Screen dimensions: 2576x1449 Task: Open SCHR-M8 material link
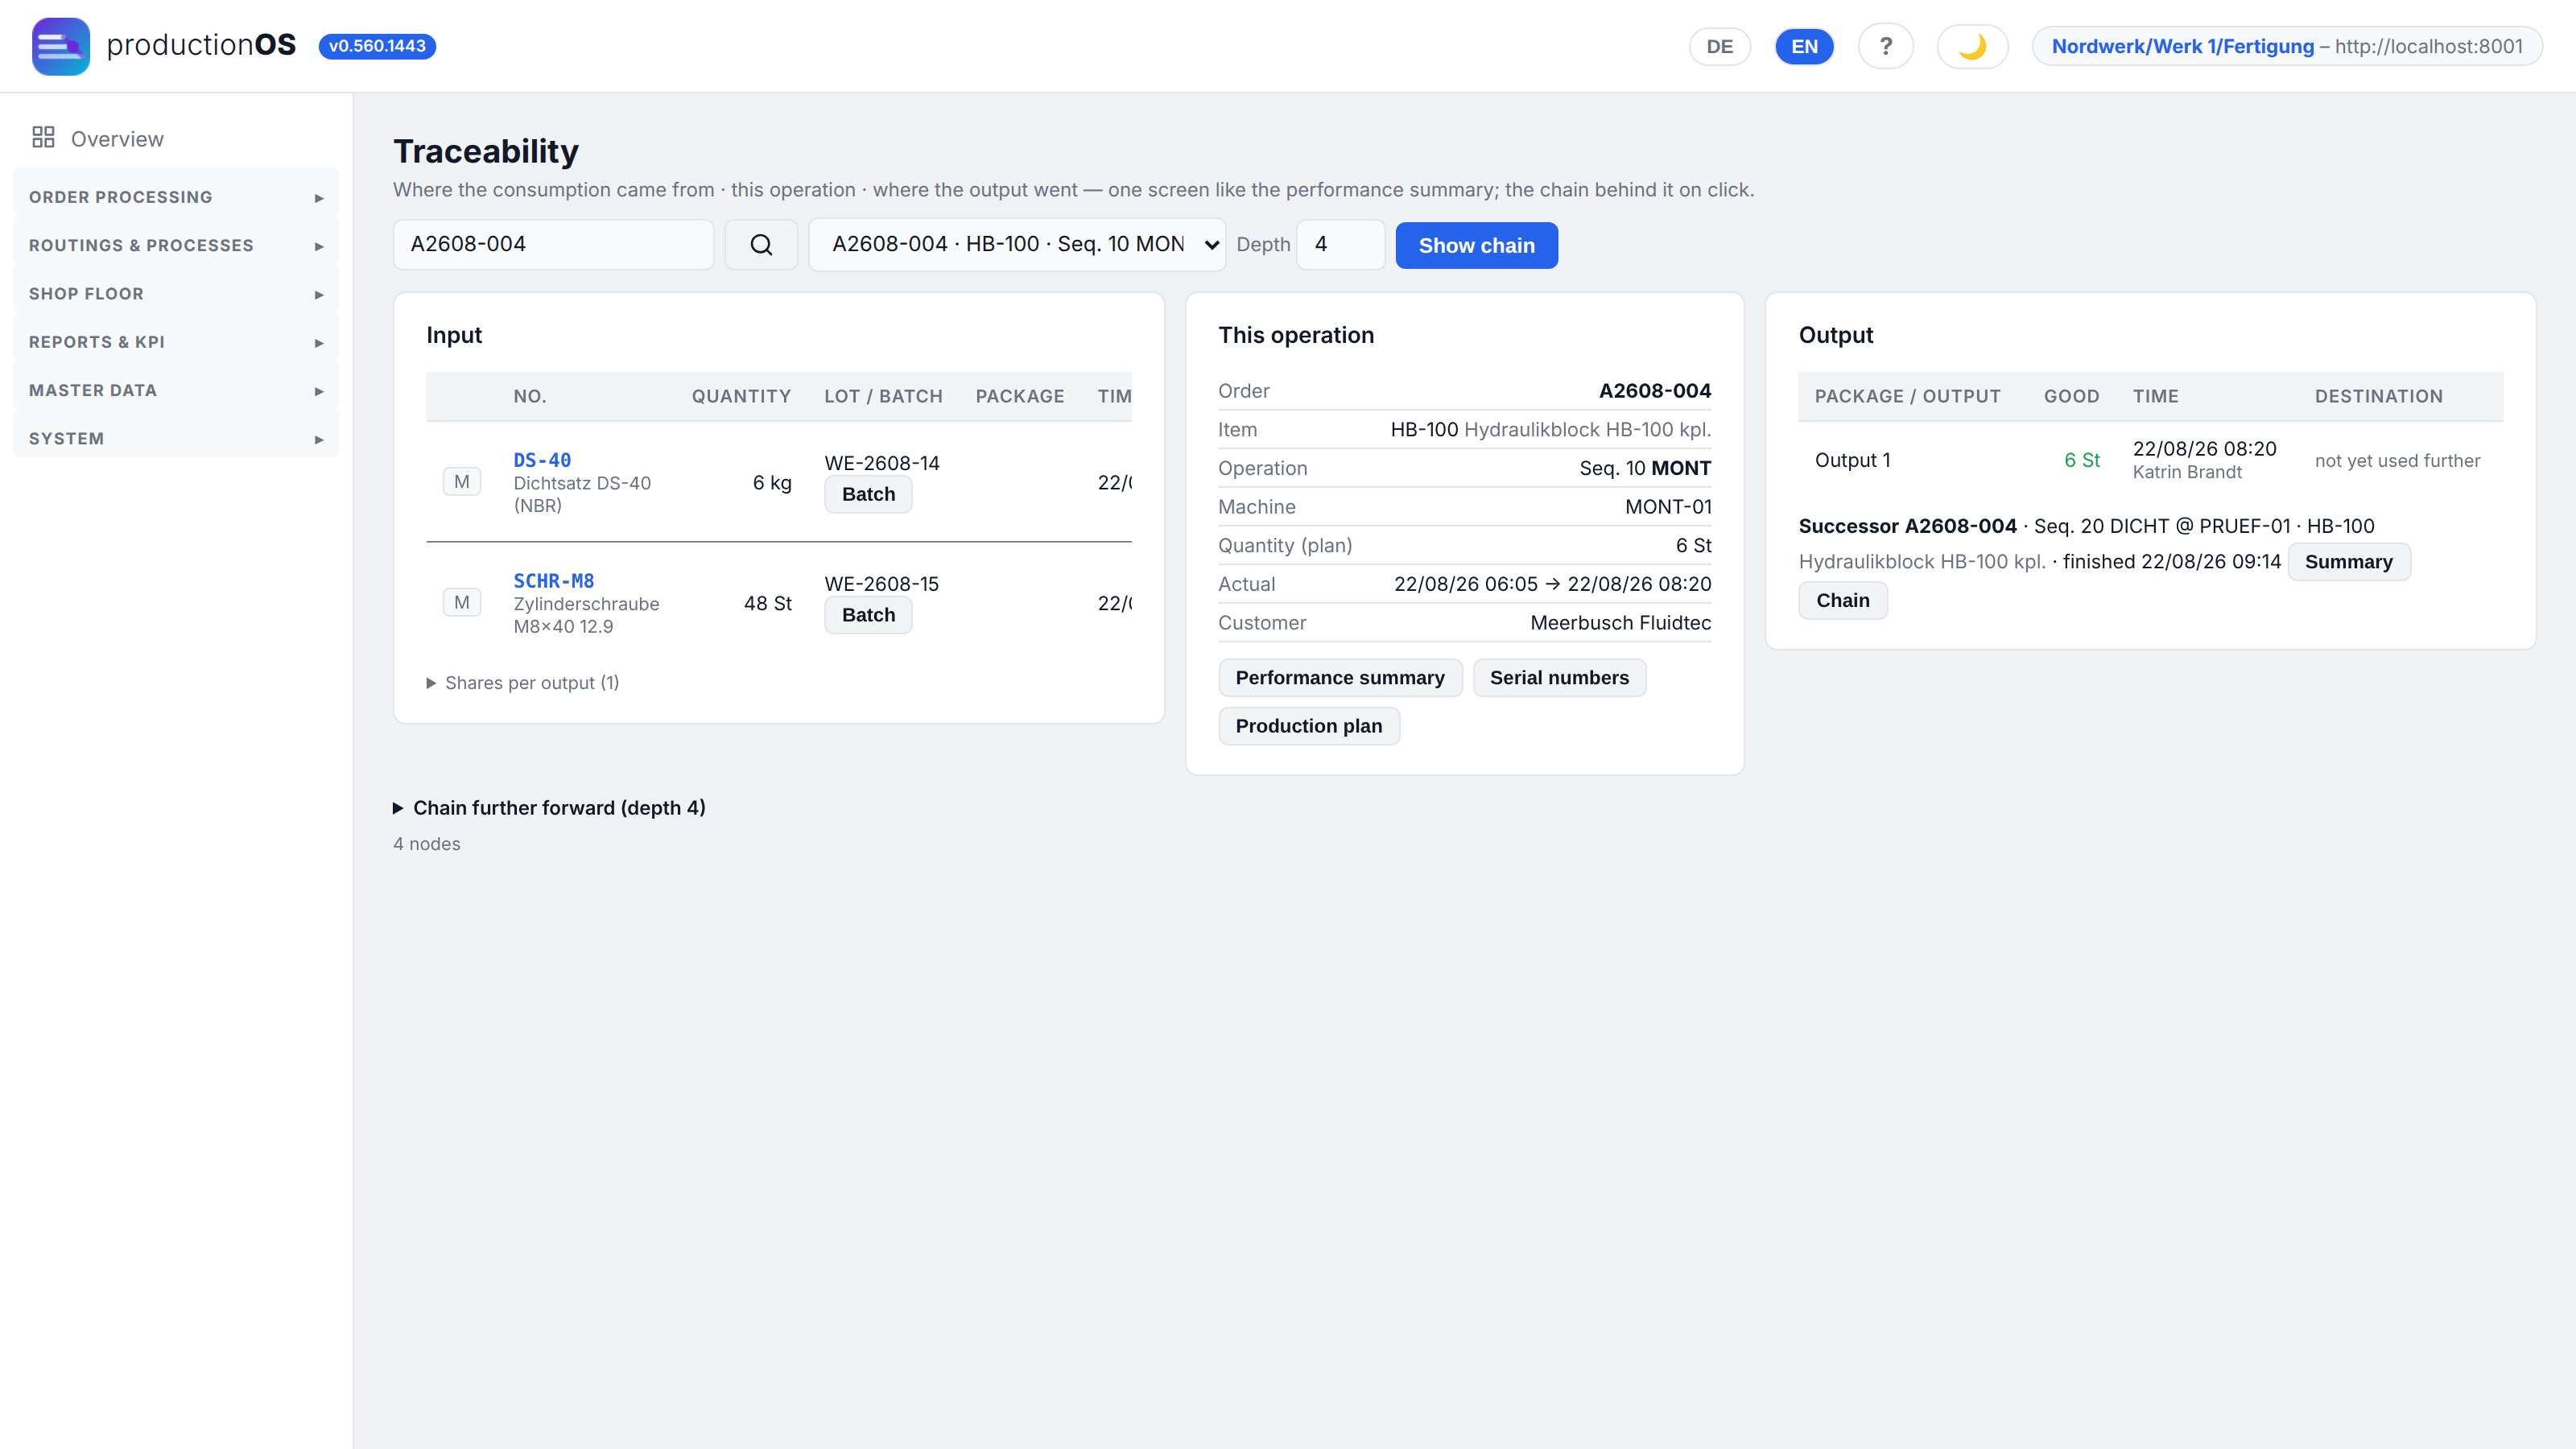pyautogui.click(x=554, y=581)
